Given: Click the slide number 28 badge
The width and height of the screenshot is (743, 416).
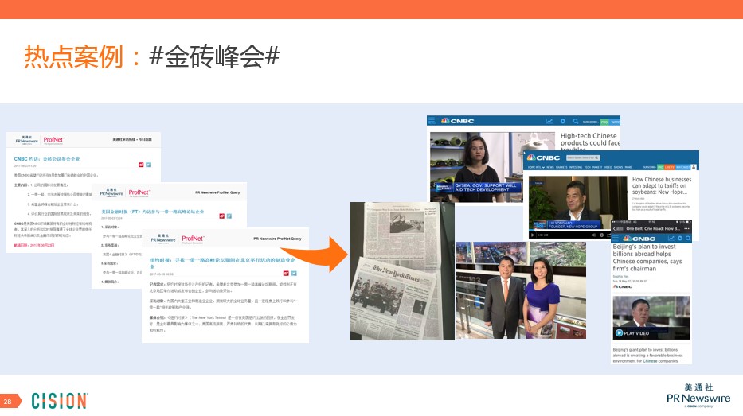Looking at the screenshot, I should tap(10, 401).
